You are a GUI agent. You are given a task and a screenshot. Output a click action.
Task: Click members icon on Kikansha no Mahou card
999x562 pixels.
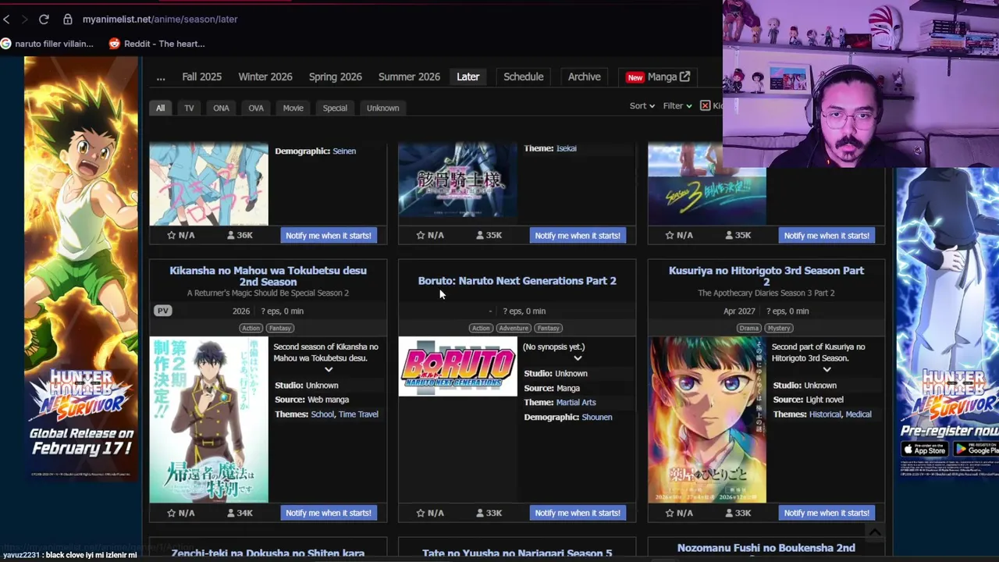coord(231,513)
